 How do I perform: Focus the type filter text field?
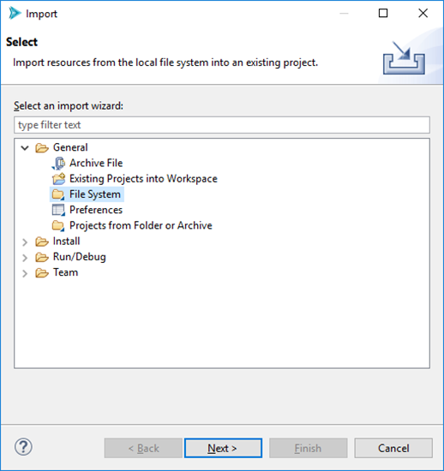point(222,125)
